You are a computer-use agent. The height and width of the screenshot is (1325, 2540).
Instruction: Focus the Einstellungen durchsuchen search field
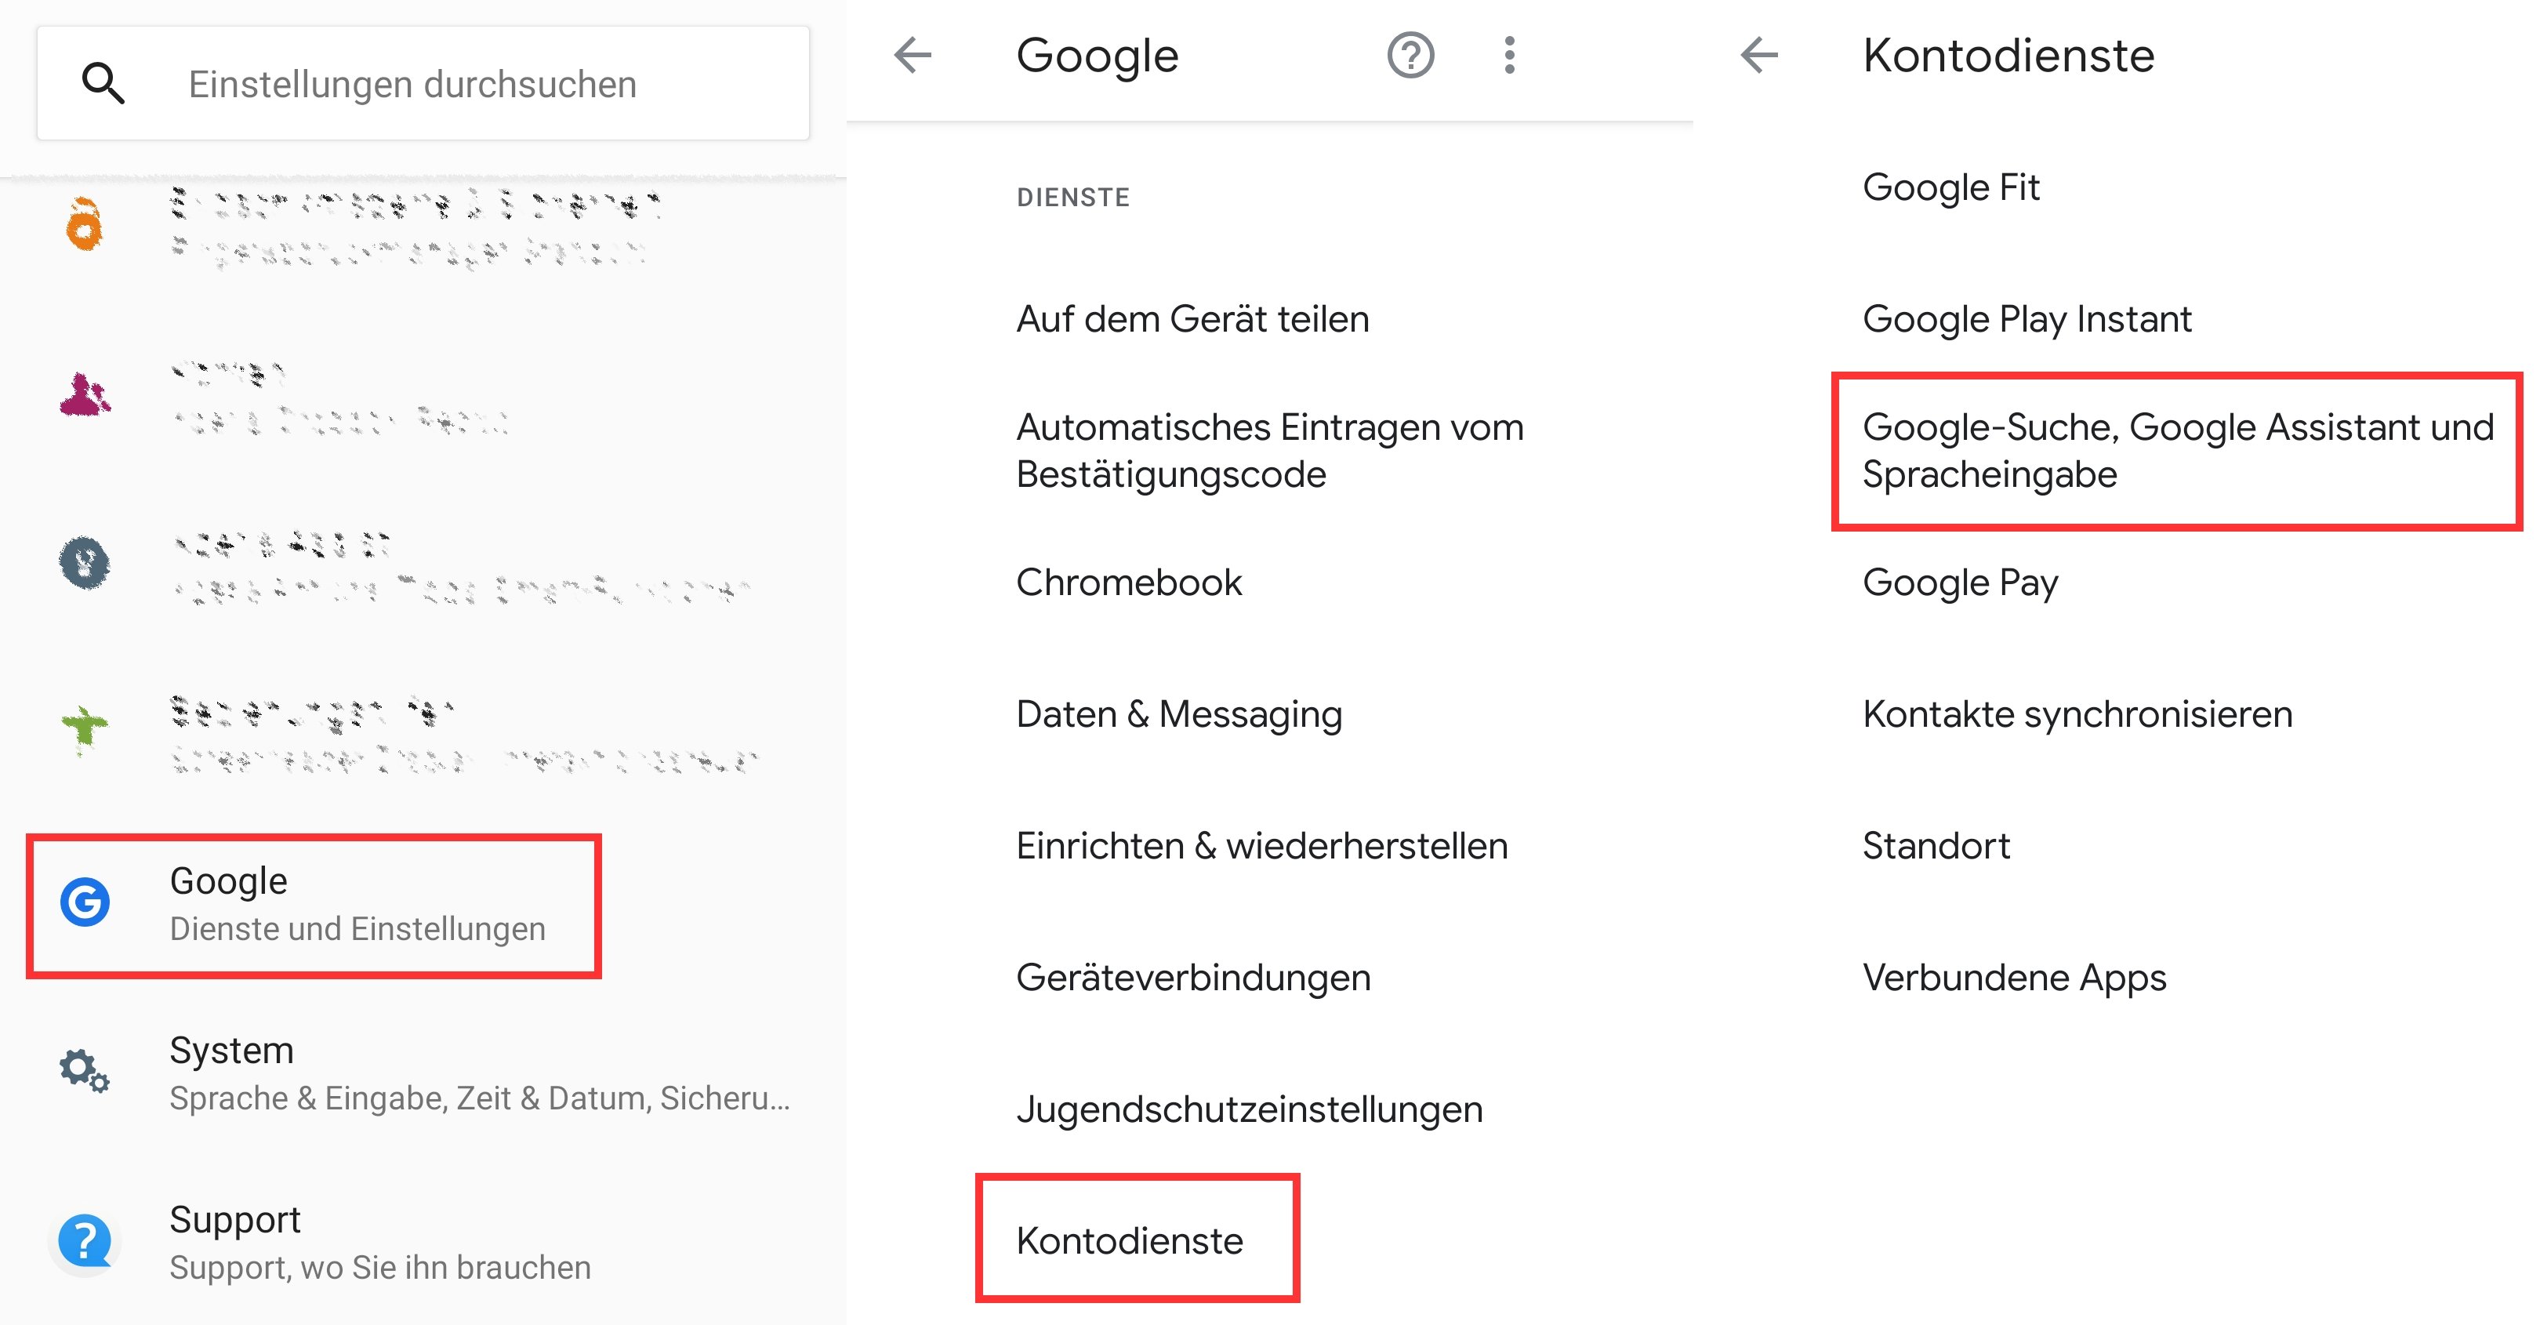click(x=423, y=84)
